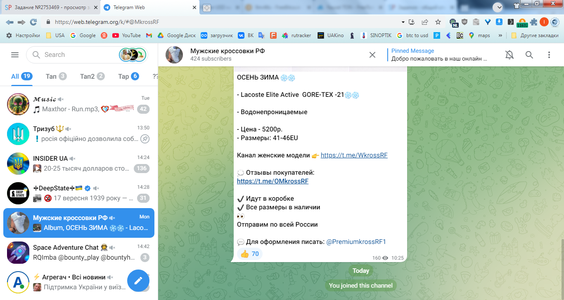Image resolution: width=564 pixels, height=300 pixels.
Task: Open the blue download arrow extension
Action: 499,22
